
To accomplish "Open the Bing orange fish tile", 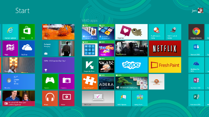I will (58, 32).
